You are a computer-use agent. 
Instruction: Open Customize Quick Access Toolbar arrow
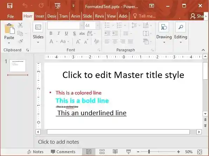tap(73, 6)
